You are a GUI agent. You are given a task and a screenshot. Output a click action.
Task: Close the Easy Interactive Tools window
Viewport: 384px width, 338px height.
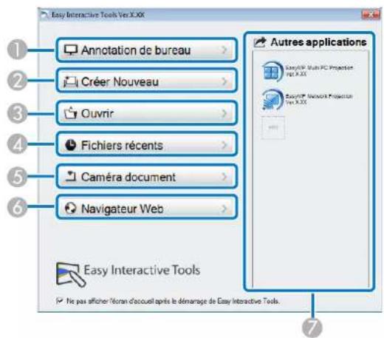tap(371, 15)
